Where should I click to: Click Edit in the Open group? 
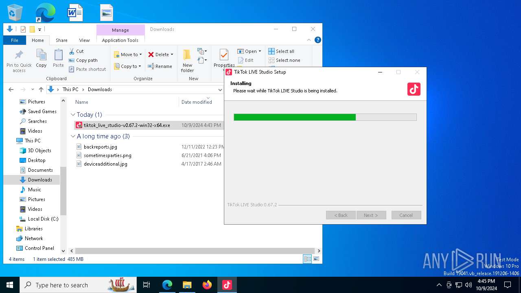pos(245,60)
